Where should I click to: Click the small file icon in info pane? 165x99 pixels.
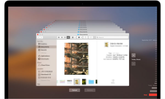106,45
